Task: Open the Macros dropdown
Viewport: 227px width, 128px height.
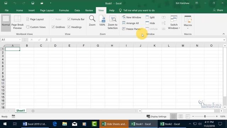Action: [188, 23]
